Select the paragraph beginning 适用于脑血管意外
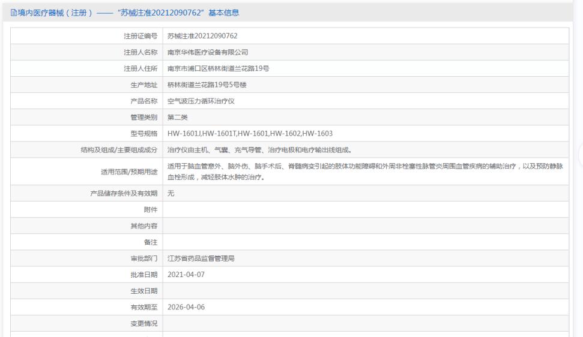This screenshot has width=583, height=337. 365,171
